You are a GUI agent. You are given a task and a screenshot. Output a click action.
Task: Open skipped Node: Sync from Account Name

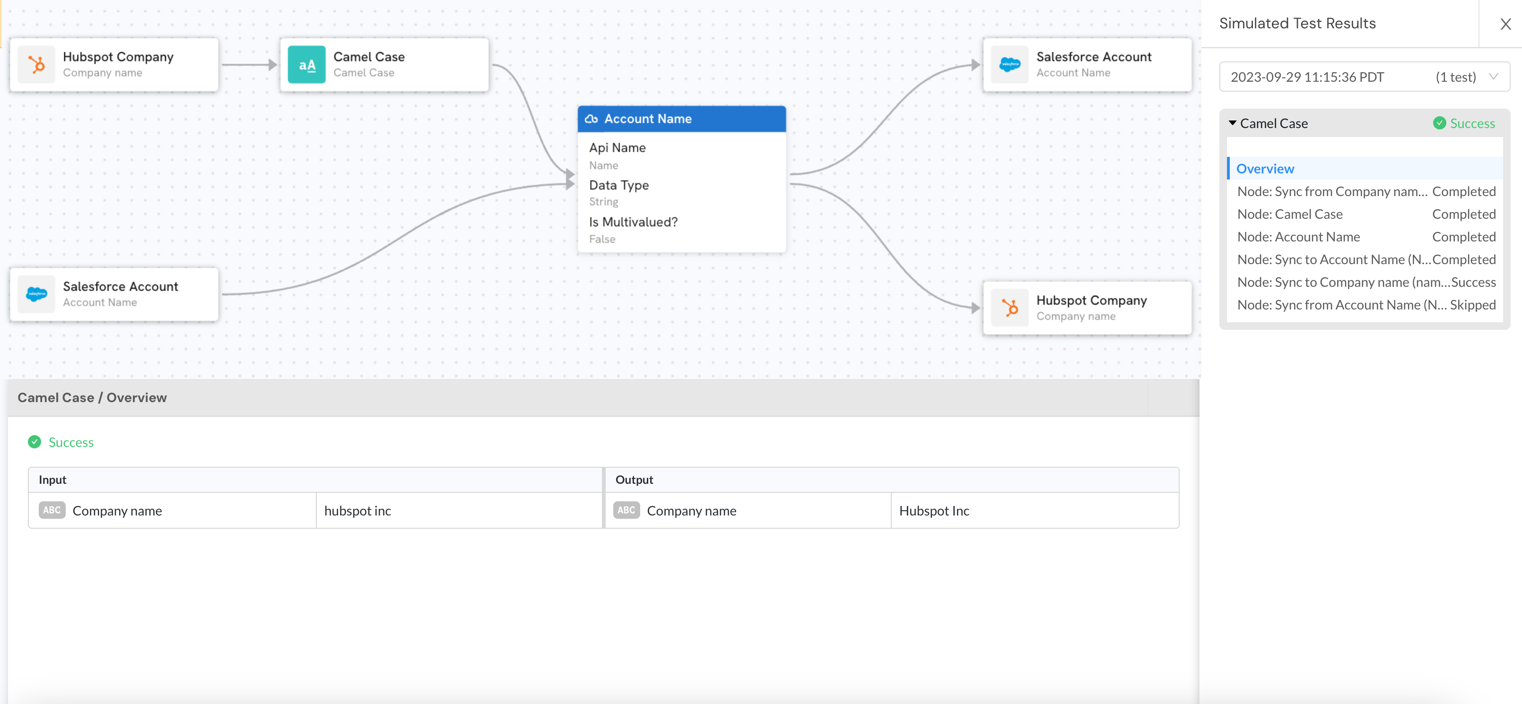1366,305
